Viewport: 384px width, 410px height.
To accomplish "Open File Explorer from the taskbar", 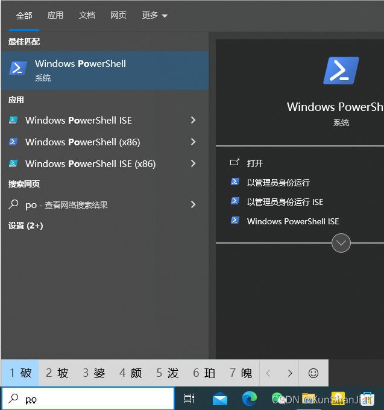I will coord(309,399).
